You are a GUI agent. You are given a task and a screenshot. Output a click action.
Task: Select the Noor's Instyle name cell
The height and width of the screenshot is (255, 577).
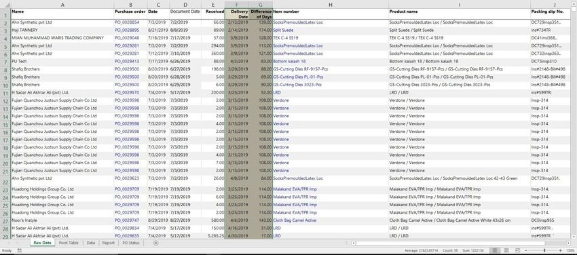tap(62, 220)
